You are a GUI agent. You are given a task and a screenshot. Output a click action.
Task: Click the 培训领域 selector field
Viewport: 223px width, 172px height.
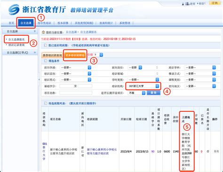(143, 74)
